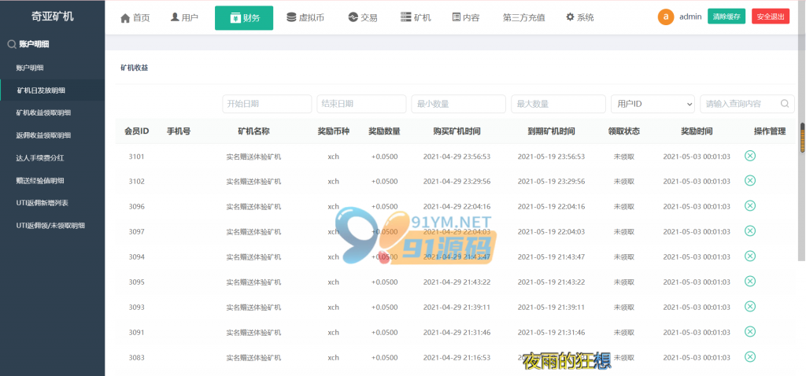Viewport: 806px width, 376px height.
Task: Select the 财务 finance tab
Action: point(244,18)
